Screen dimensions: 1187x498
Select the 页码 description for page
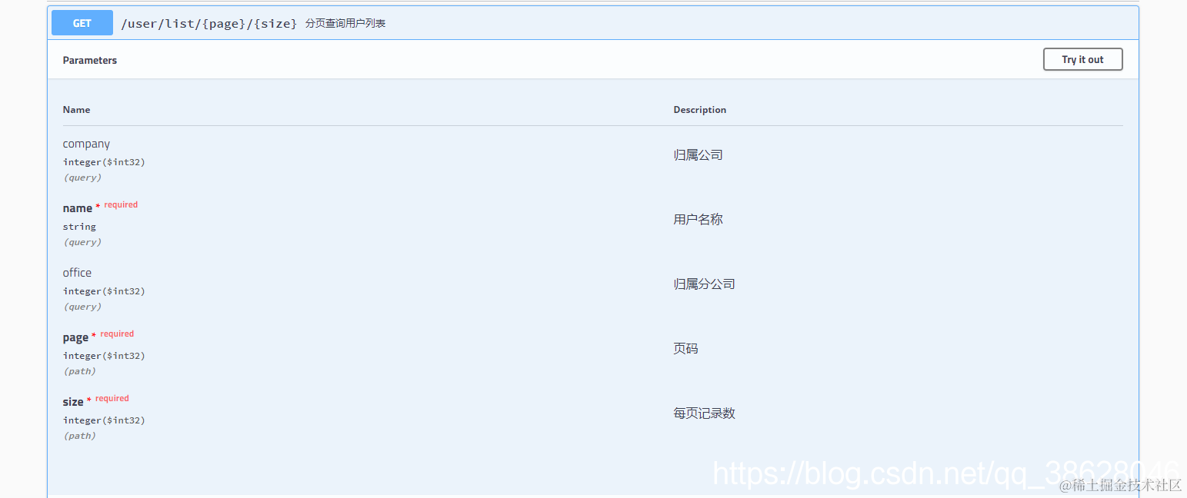pos(685,347)
